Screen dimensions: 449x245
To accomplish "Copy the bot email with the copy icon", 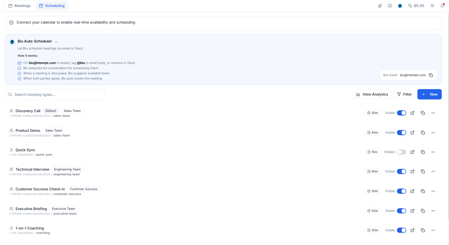I will pyautogui.click(x=431, y=75).
